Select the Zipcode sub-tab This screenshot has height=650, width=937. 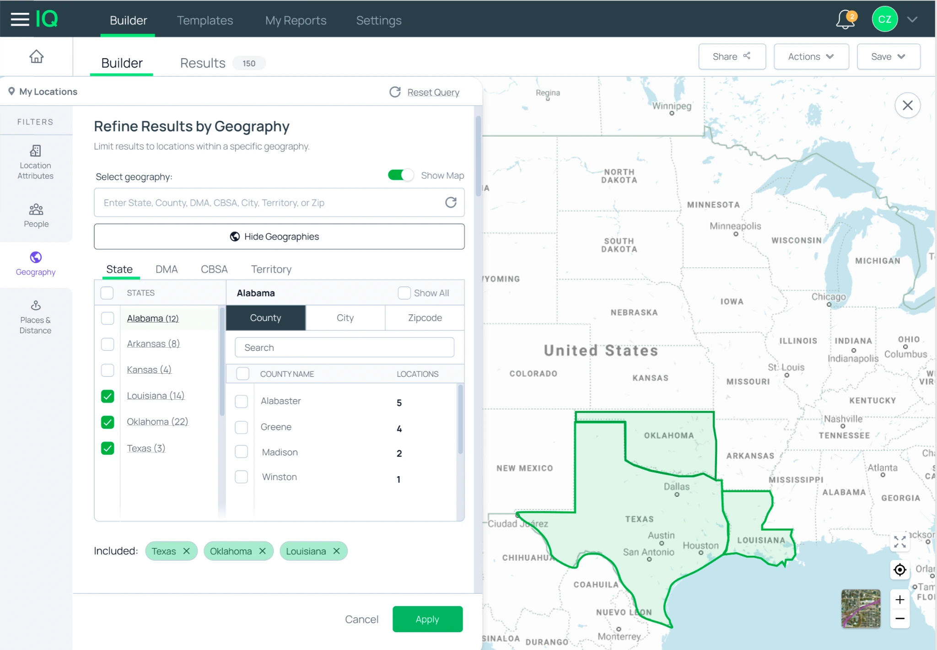(425, 318)
